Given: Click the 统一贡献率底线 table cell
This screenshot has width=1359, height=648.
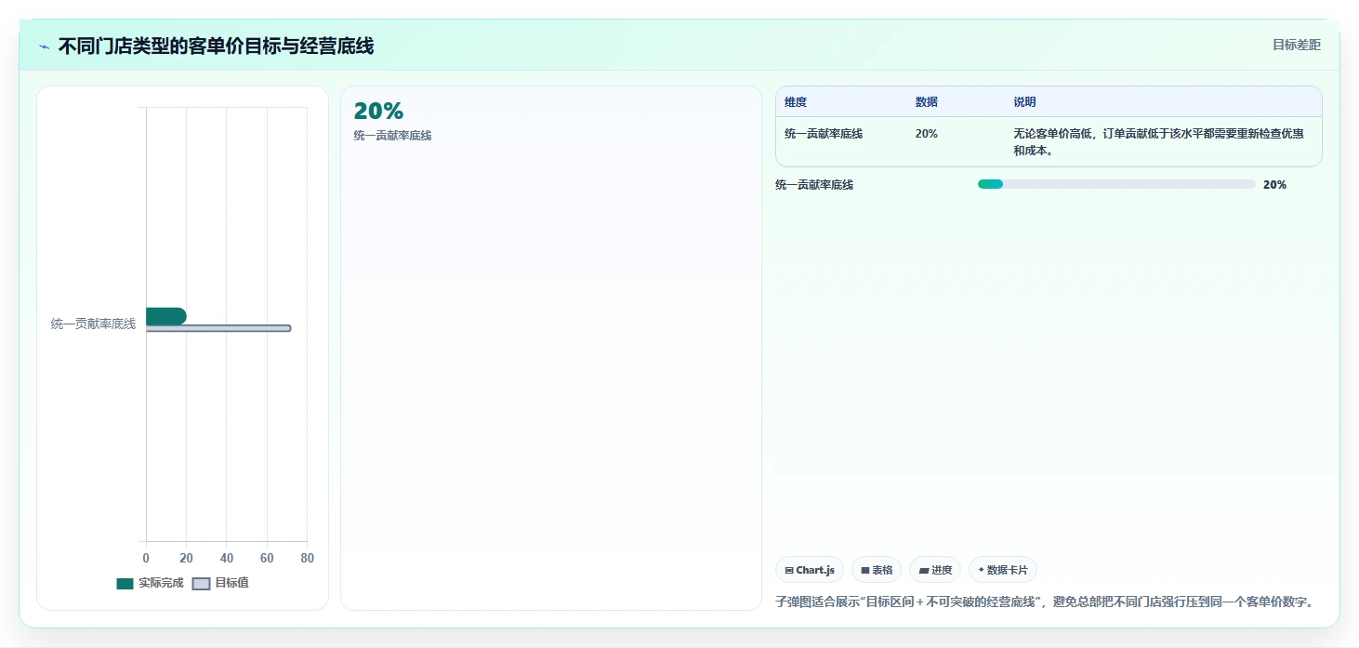Looking at the screenshot, I should 824,134.
